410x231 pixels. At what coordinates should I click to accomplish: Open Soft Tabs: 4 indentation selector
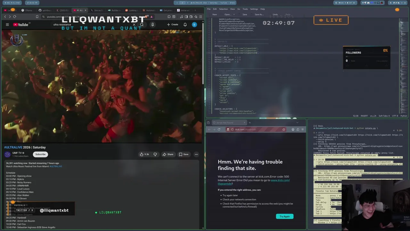pyautogui.click(x=384, y=116)
